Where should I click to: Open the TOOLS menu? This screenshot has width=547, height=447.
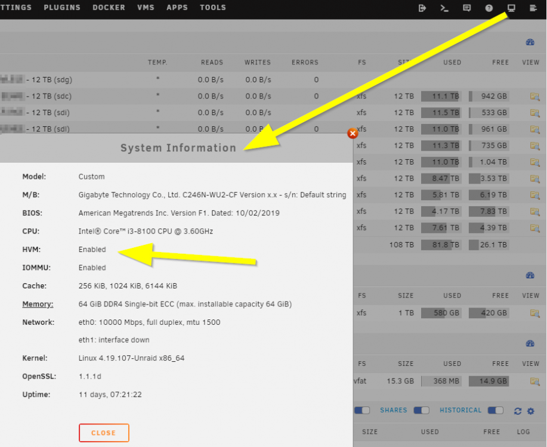(213, 7)
